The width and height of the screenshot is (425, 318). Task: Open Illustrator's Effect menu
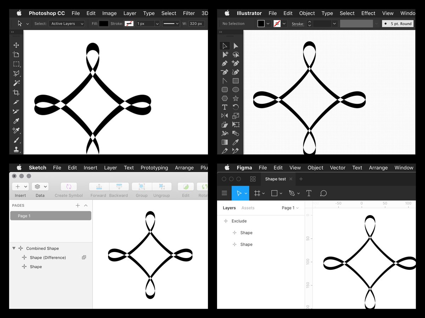click(x=368, y=13)
